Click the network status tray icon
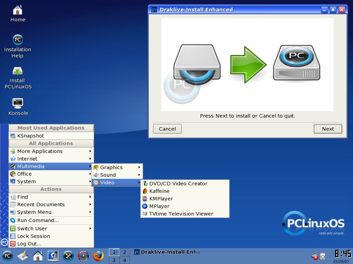This screenshot has height=264, width=353. click(314, 256)
